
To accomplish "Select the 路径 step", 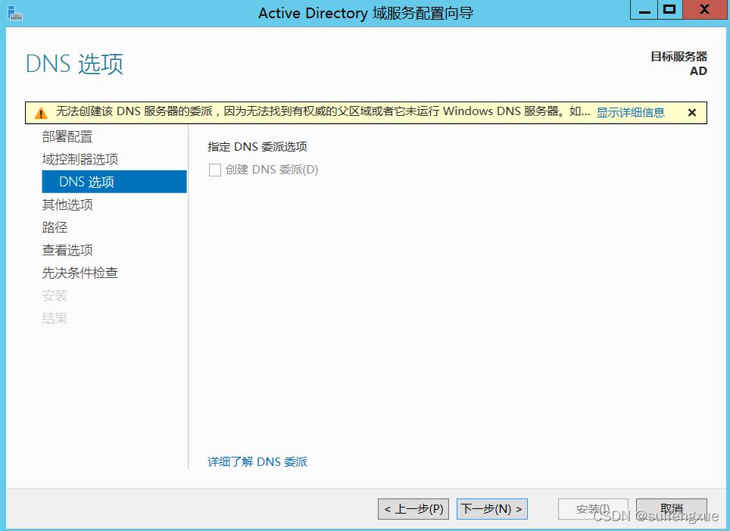I will click(55, 227).
